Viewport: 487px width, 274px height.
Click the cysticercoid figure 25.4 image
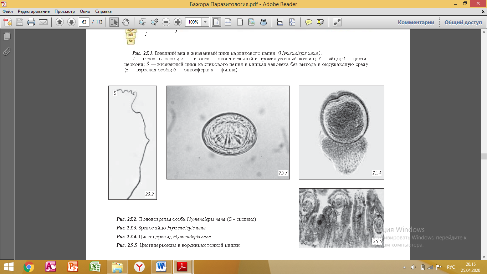[342, 132]
